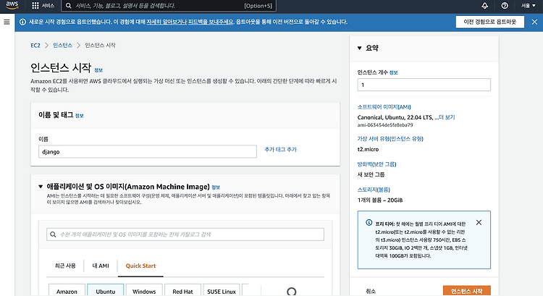Click the '새 보안 그룹' text
543x296 pixels.
371,174
